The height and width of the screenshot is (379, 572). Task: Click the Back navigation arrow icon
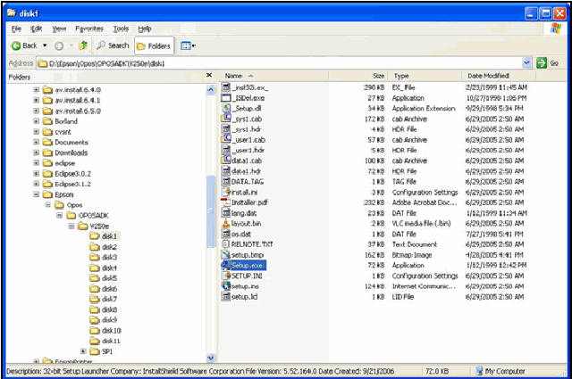click(16, 45)
